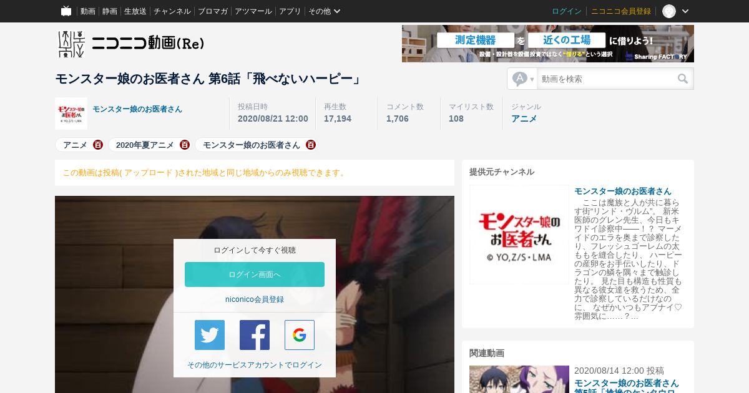Click the ニコニコ会員登録 link in top bar
Viewport: 749px width, 393px height.
click(621, 11)
